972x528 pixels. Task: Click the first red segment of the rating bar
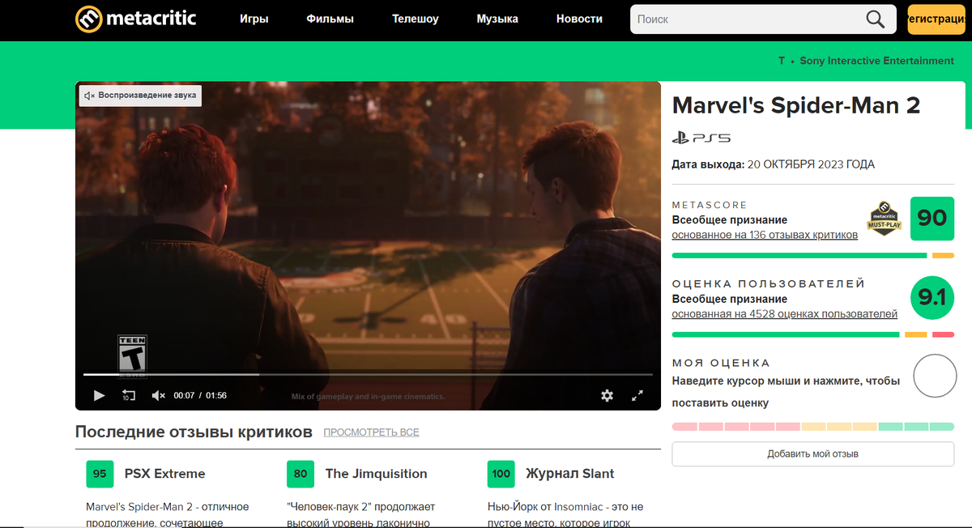pos(684,426)
